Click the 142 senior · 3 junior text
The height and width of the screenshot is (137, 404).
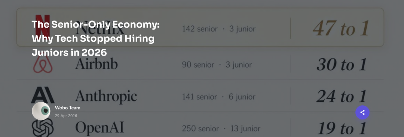[219, 29]
